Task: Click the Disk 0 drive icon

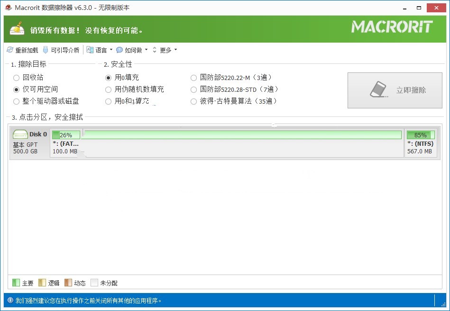Action: pyautogui.click(x=20, y=134)
